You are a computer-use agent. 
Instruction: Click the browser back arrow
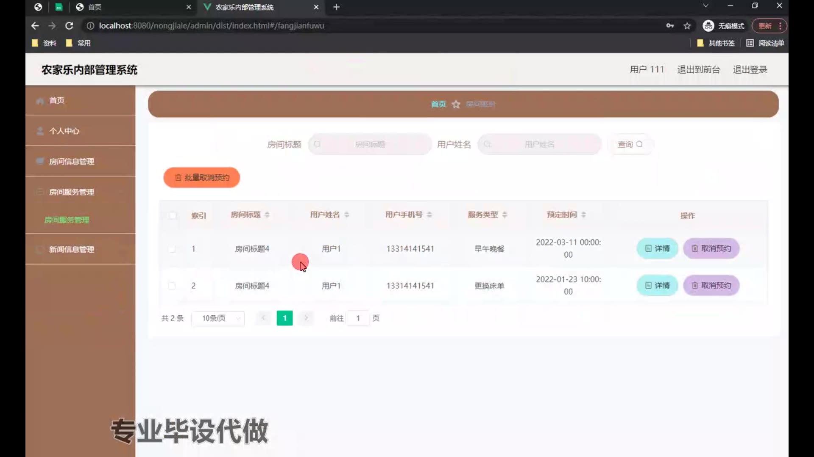35,26
